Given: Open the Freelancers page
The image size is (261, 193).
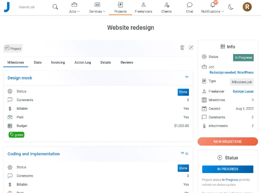Looking at the screenshot, I should [144, 8].
